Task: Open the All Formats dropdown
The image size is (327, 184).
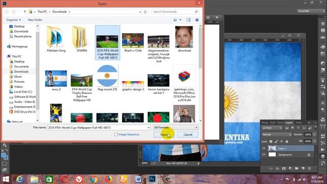Action: (x=176, y=127)
